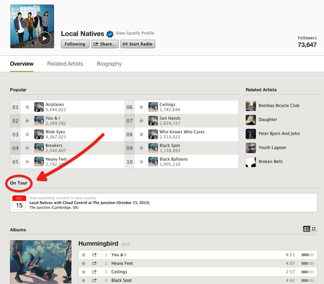324x284 pixels.
Task: Star the Heavy Feet popular track
Action: click(x=27, y=162)
